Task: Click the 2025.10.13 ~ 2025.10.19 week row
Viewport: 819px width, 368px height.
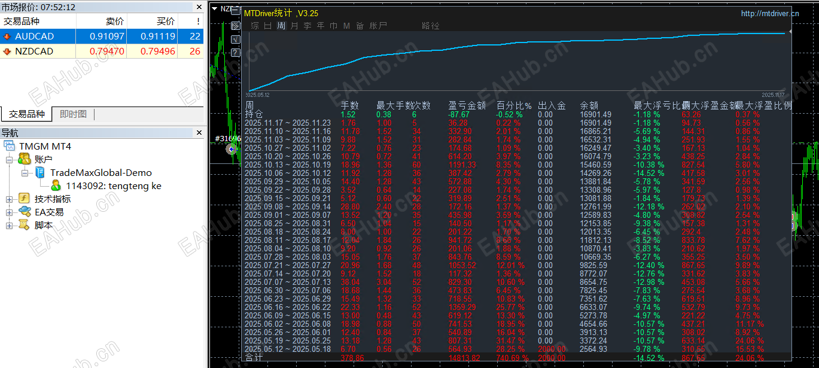Action: coord(517,165)
